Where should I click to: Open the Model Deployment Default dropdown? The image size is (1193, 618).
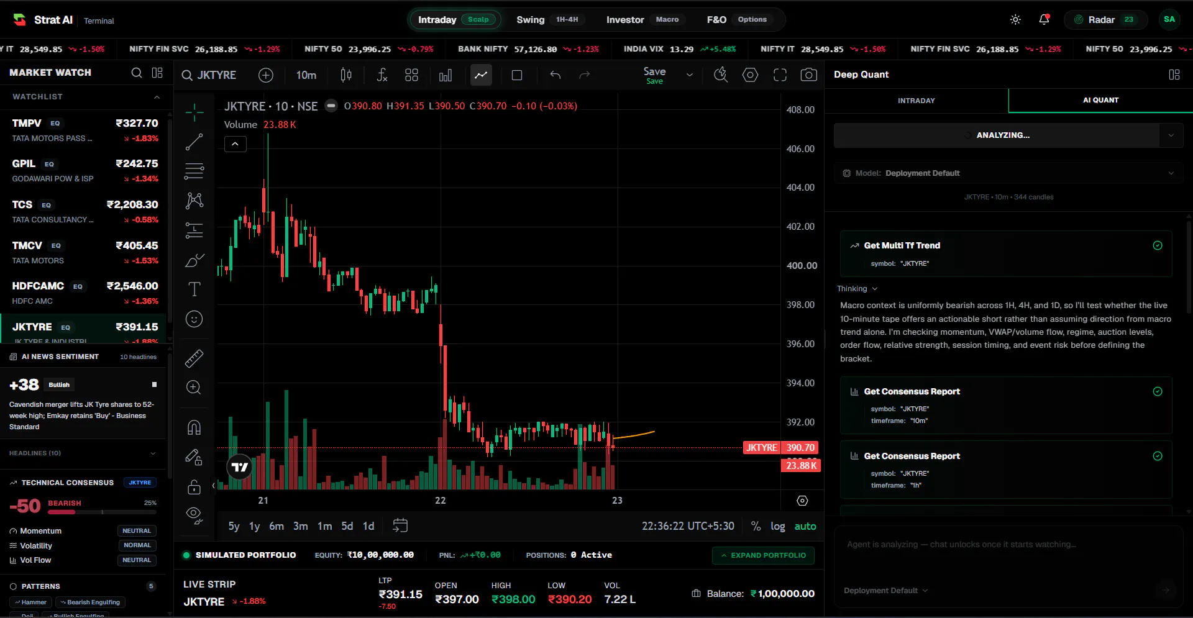(1008, 173)
